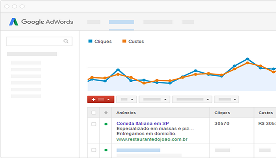Viewport: 276px width, 158px height.
Task: Click the white plus icon on red button
Action: 94,99
